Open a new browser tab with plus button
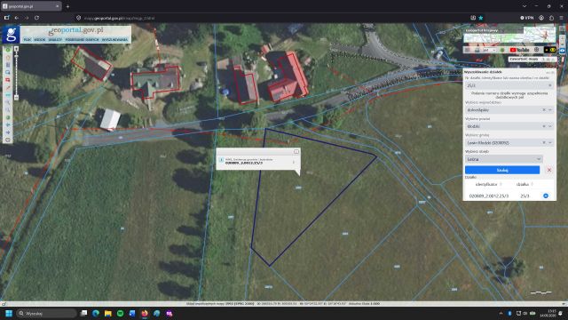The height and width of the screenshot is (320, 568). [x=67, y=6]
